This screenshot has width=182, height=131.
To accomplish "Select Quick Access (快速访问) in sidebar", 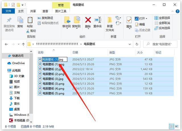I will coord(16,56).
